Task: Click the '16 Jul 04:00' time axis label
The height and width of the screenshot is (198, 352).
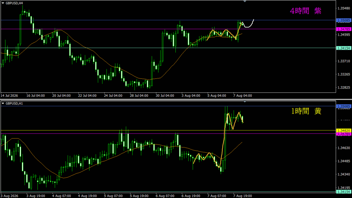Action: coord(35,96)
